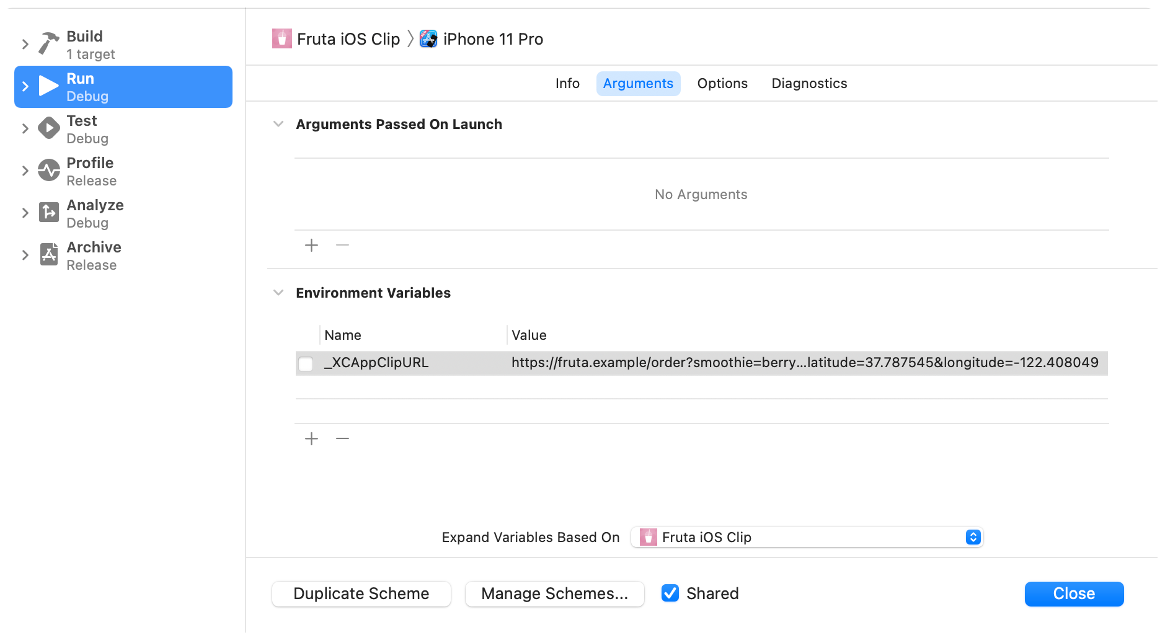Add a new launch argument with plus icon
Image resolution: width=1165 pixels, height=640 pixels.
tap(311, 245)
